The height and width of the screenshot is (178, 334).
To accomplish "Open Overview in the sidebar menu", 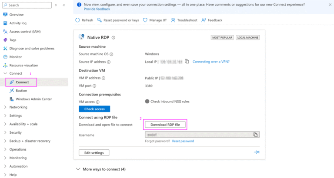I will (x=17, y=15).
